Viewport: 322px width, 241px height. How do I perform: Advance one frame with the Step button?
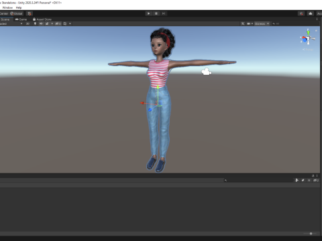(164, 13)
